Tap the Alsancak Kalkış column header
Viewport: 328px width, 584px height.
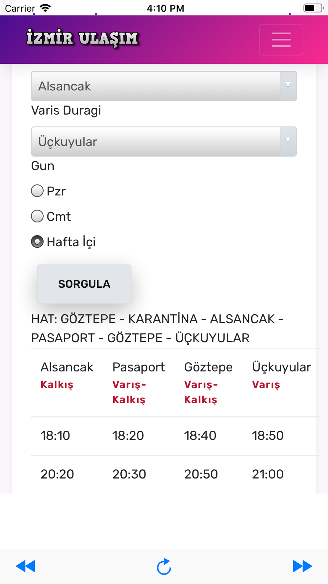[67, 375]
